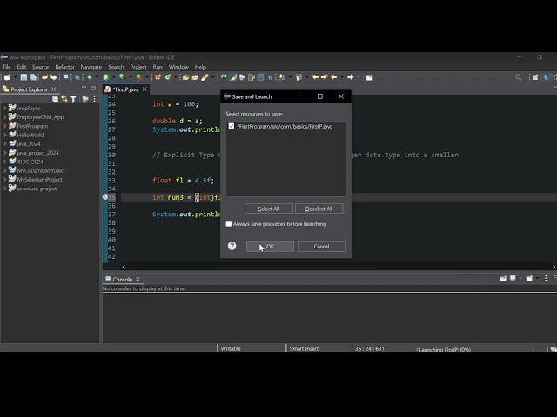
Task: Click the Run Last Tool external icon
Action: click(x=139, y=77)
